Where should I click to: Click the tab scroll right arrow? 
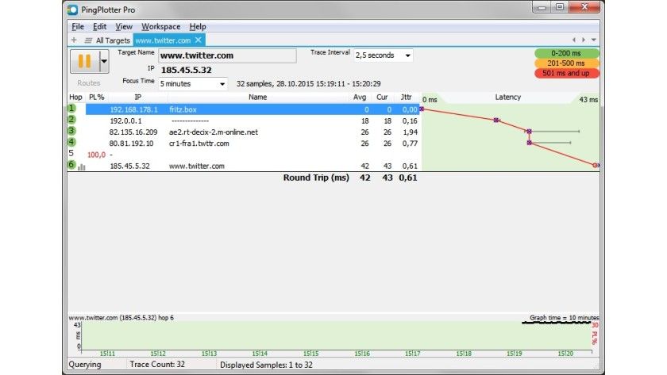(x=583, y=40)
